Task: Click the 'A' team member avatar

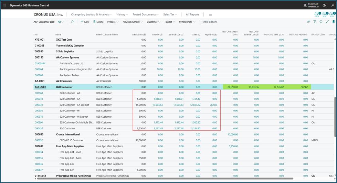Action: pos(317,14)
